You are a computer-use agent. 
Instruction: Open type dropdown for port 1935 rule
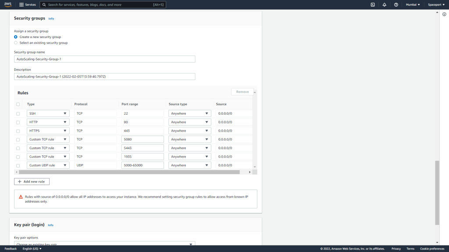[48, 157]
